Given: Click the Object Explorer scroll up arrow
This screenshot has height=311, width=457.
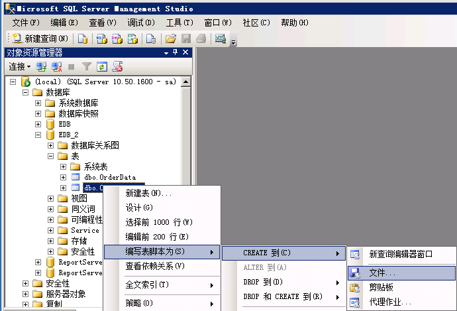Looking at the screenshot, I should point(185,82).
